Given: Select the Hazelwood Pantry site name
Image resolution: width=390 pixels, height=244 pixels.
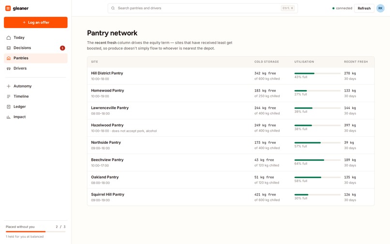Looking at the screenshot, I should pyautogui.click(x=107, y=125).
